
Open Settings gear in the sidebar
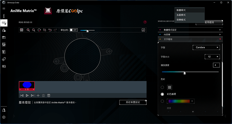[x=4, y=117]
